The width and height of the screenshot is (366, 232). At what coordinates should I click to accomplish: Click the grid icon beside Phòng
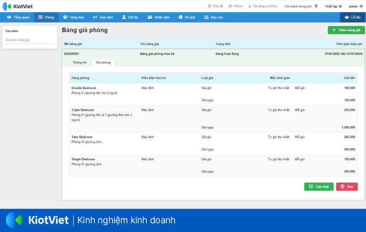40,17
